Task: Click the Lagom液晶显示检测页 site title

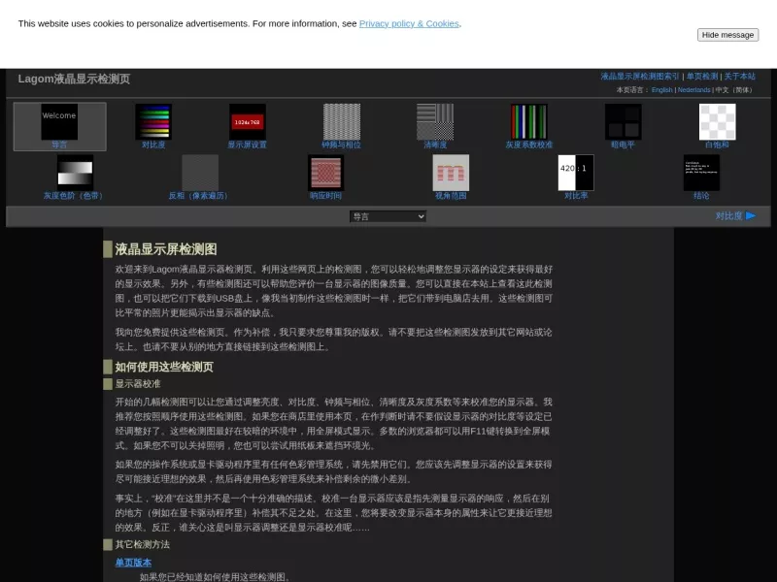Action: coord(75,80)
